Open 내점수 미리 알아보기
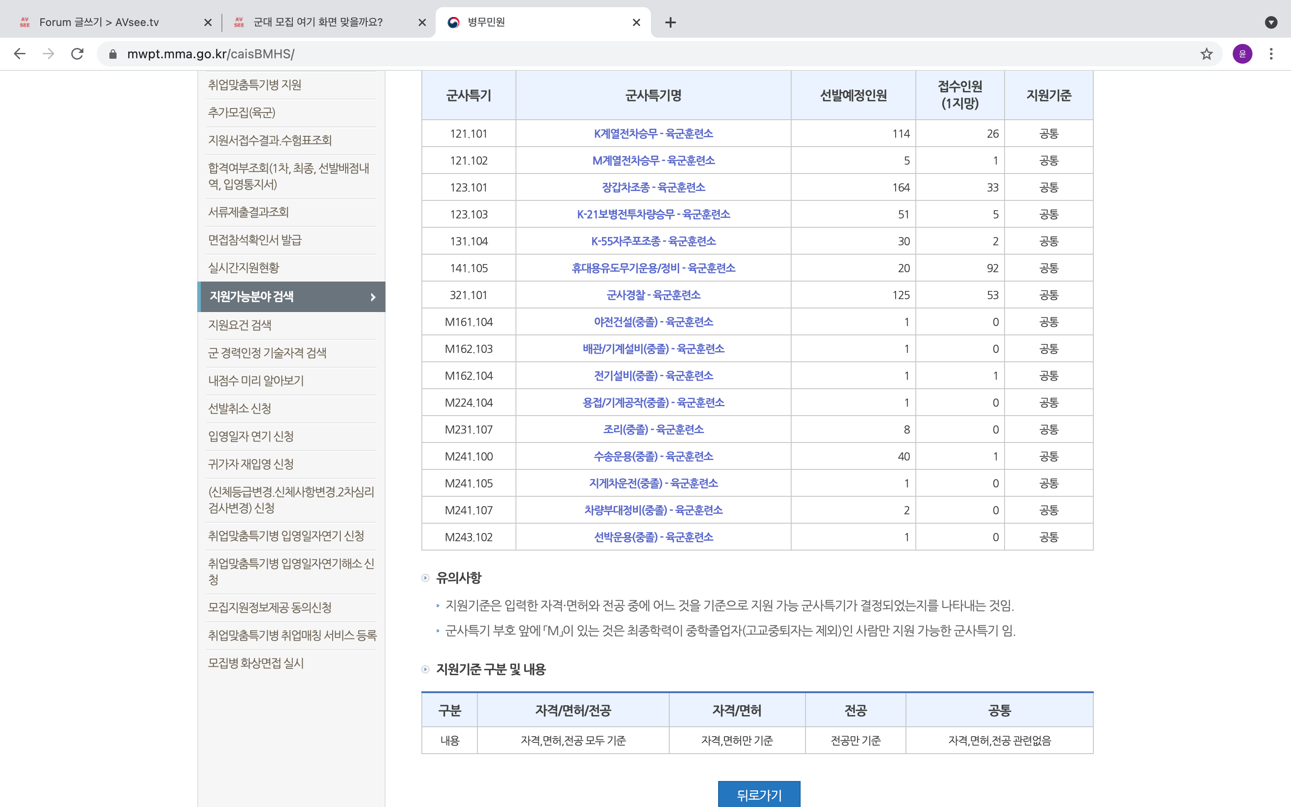 [x=256, y=381]
